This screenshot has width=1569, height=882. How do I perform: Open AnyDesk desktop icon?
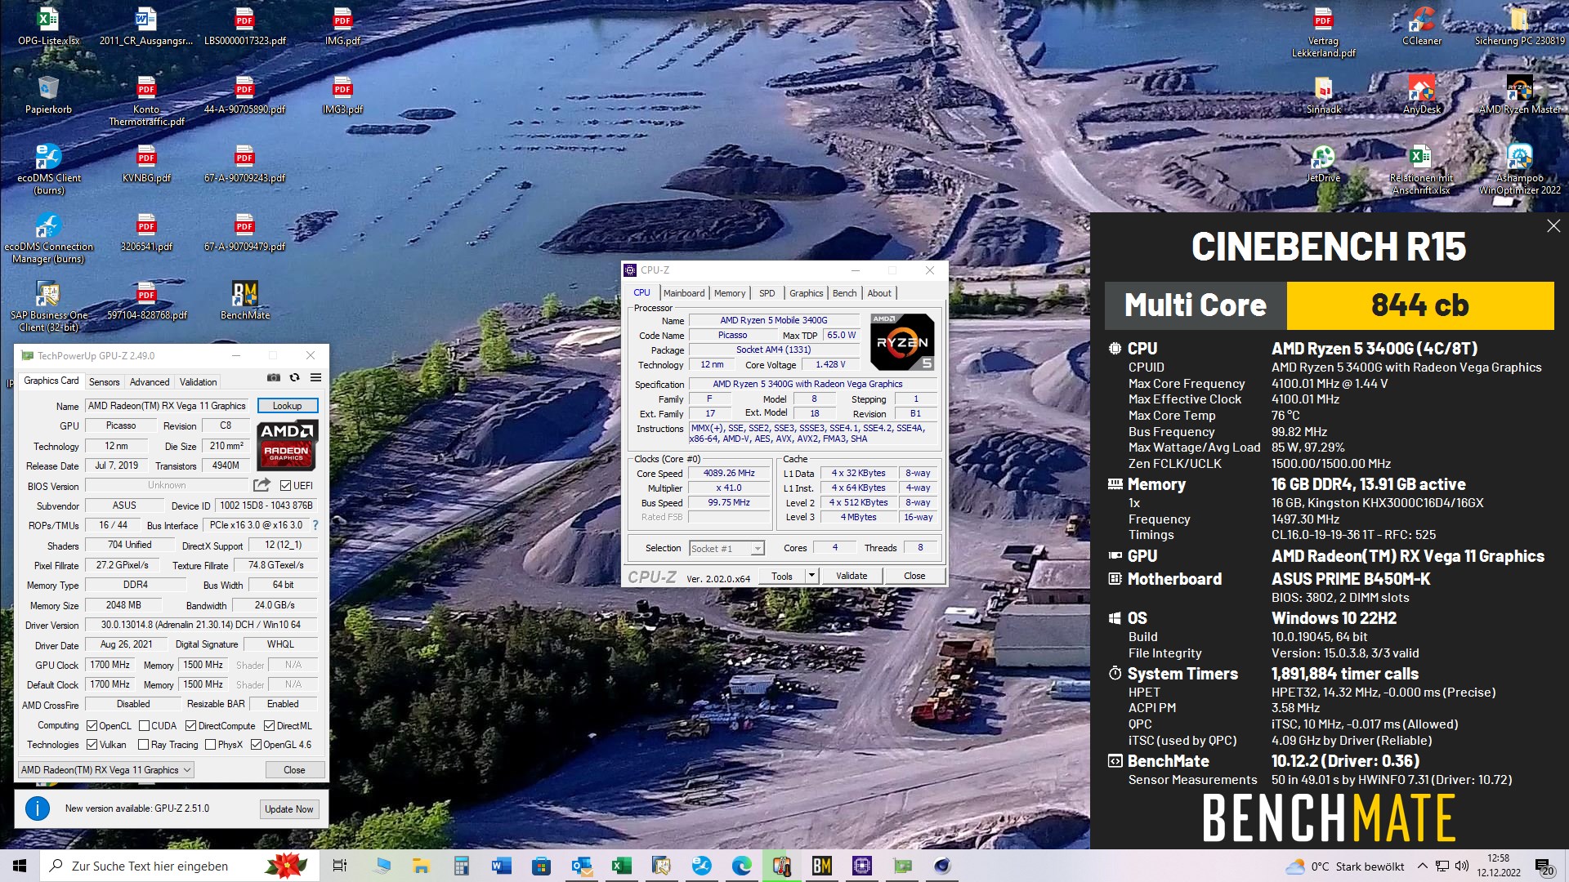(1422, 95)
